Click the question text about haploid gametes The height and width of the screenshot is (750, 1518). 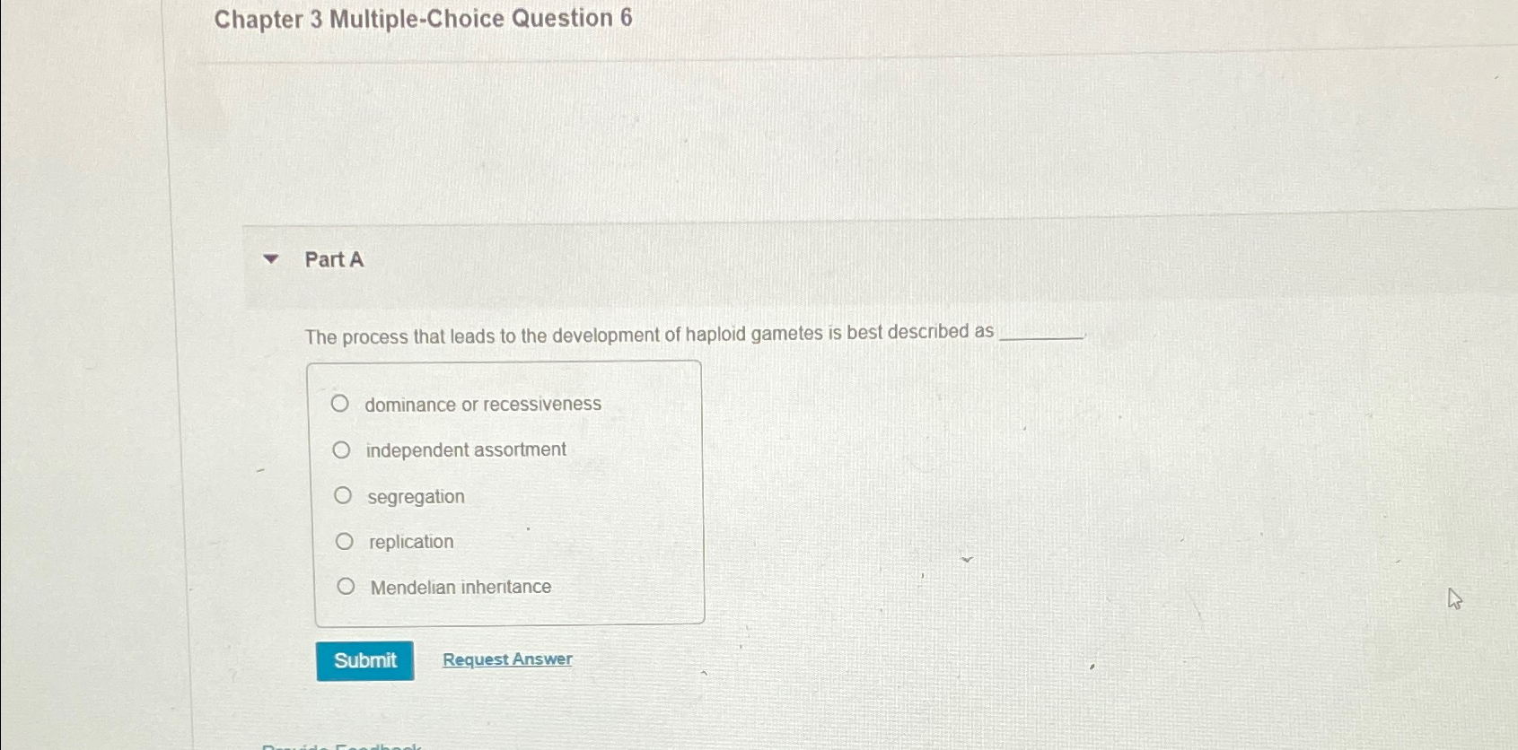[646, 332]
